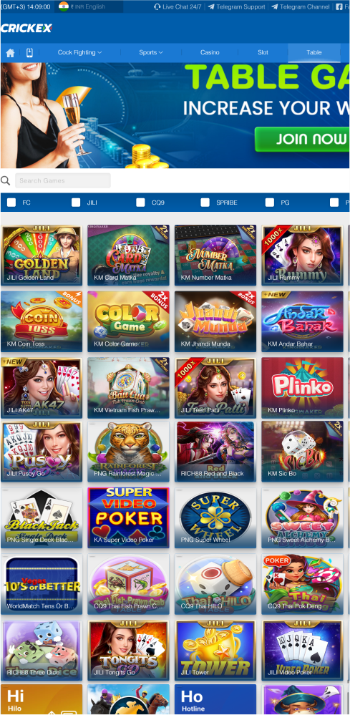The image size is (350, 715).
Task: Switch to the Slot tab
Action: 263,52
